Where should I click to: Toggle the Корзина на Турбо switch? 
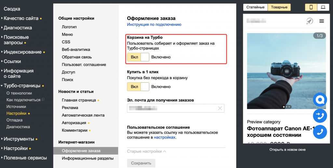[x=138, y=57]
